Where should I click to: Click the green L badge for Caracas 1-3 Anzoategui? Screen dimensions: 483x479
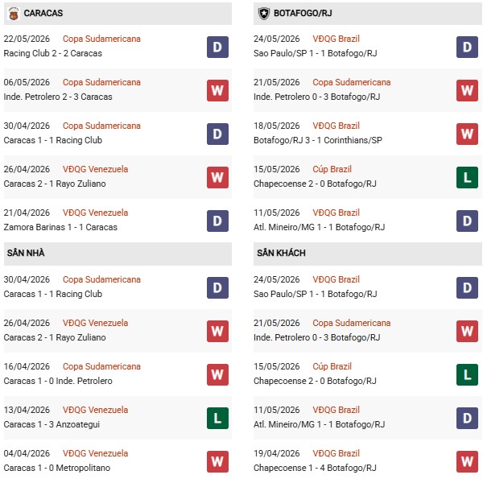point(217,418)
